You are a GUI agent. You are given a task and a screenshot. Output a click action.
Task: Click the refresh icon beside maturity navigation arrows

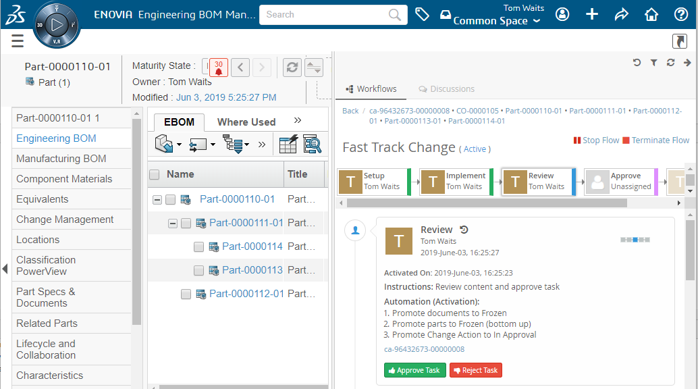point(292,68)
